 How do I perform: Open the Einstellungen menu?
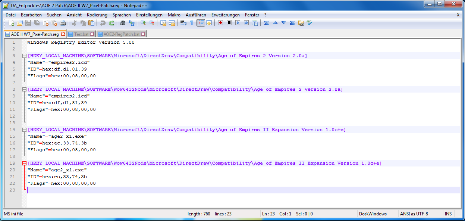(x=149, y=15)
